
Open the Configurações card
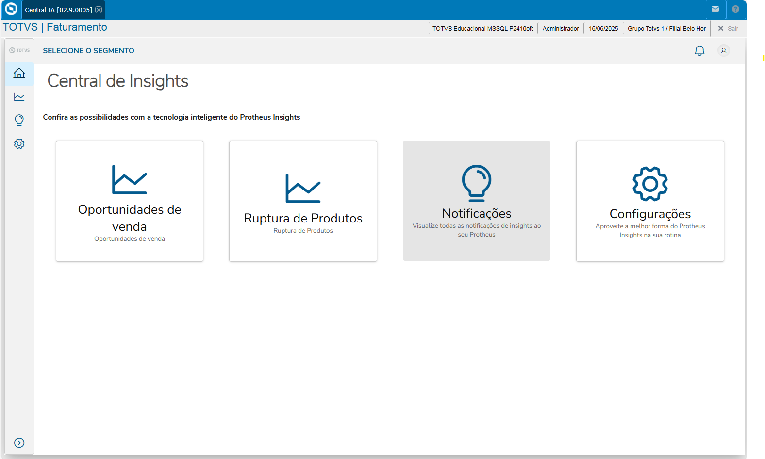650,201
